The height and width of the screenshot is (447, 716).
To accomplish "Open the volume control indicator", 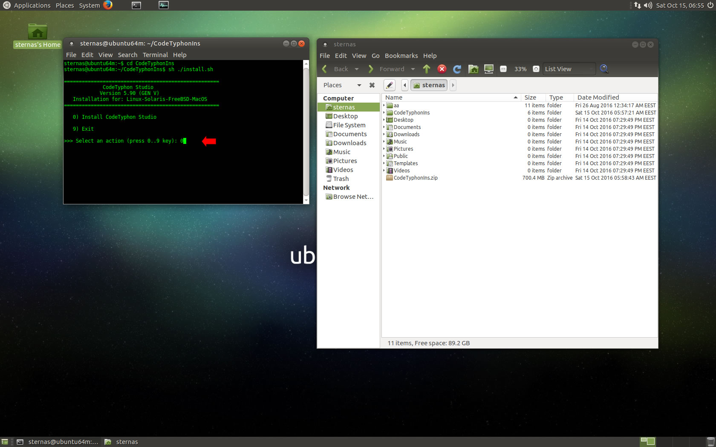I will click(x=648, y=6).
